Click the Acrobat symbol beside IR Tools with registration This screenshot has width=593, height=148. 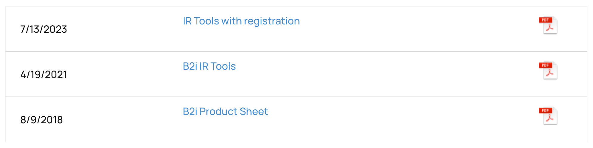550,28
